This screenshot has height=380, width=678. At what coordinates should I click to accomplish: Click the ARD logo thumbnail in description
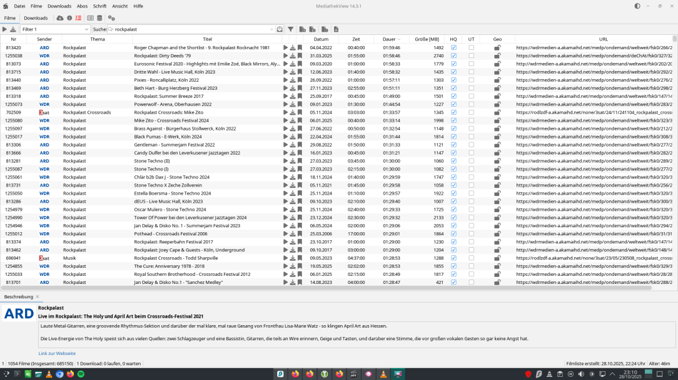tap(19, 314)
